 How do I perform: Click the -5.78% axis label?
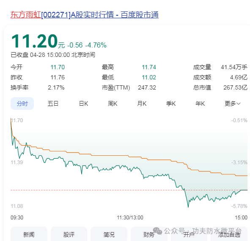click(239, 206)
